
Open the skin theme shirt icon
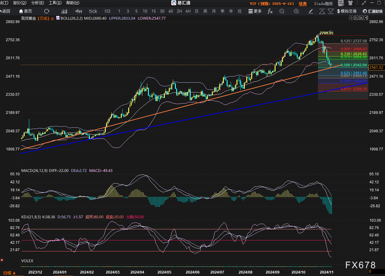pos(350,3)
